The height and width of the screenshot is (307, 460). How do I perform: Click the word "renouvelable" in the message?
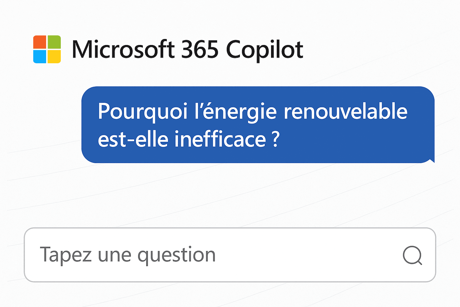coord(345,112)
